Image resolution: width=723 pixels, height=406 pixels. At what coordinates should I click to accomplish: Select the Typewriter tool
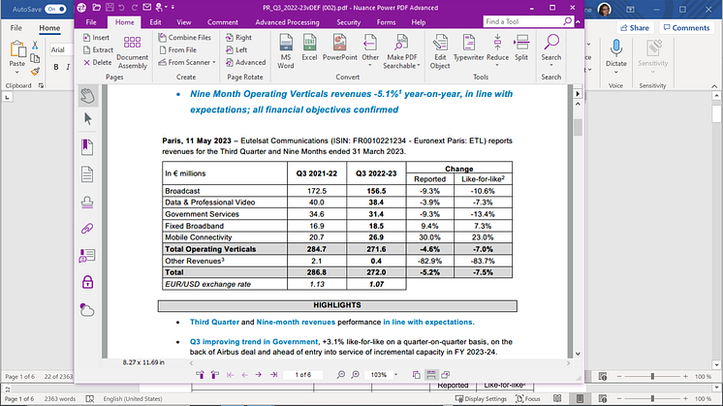point(468,47)
